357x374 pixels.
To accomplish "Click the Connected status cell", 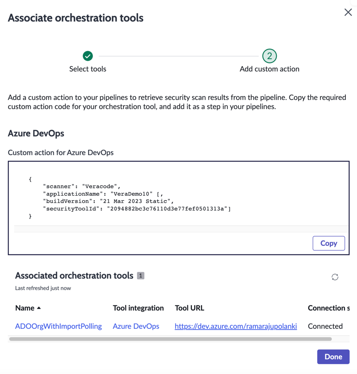I will tap(325, 326).
